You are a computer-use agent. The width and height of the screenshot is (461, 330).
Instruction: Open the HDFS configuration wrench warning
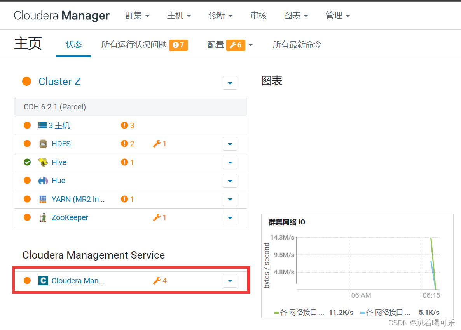160,144
